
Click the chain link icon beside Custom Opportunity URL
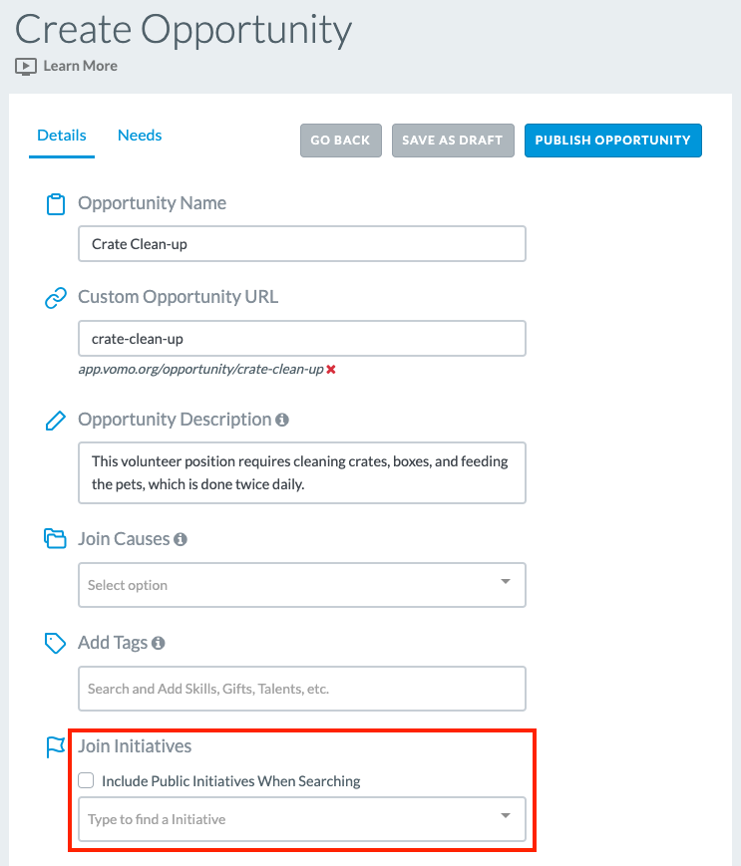[x=55, y=298]
